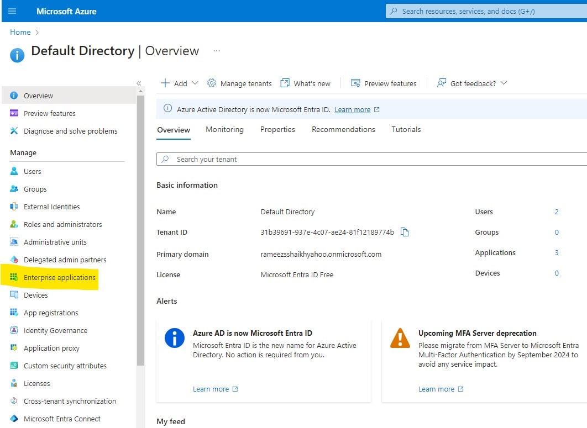This screenshot has height=428, width=587.
Task: Select Overview in the sidebar menu
Action: click(x=69, y=96)
